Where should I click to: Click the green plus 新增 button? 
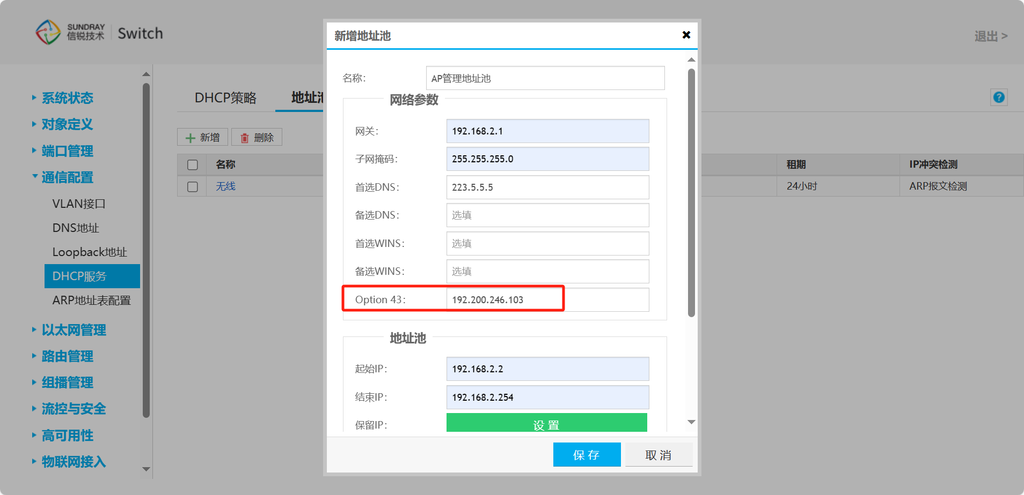[x=202, y=137]
